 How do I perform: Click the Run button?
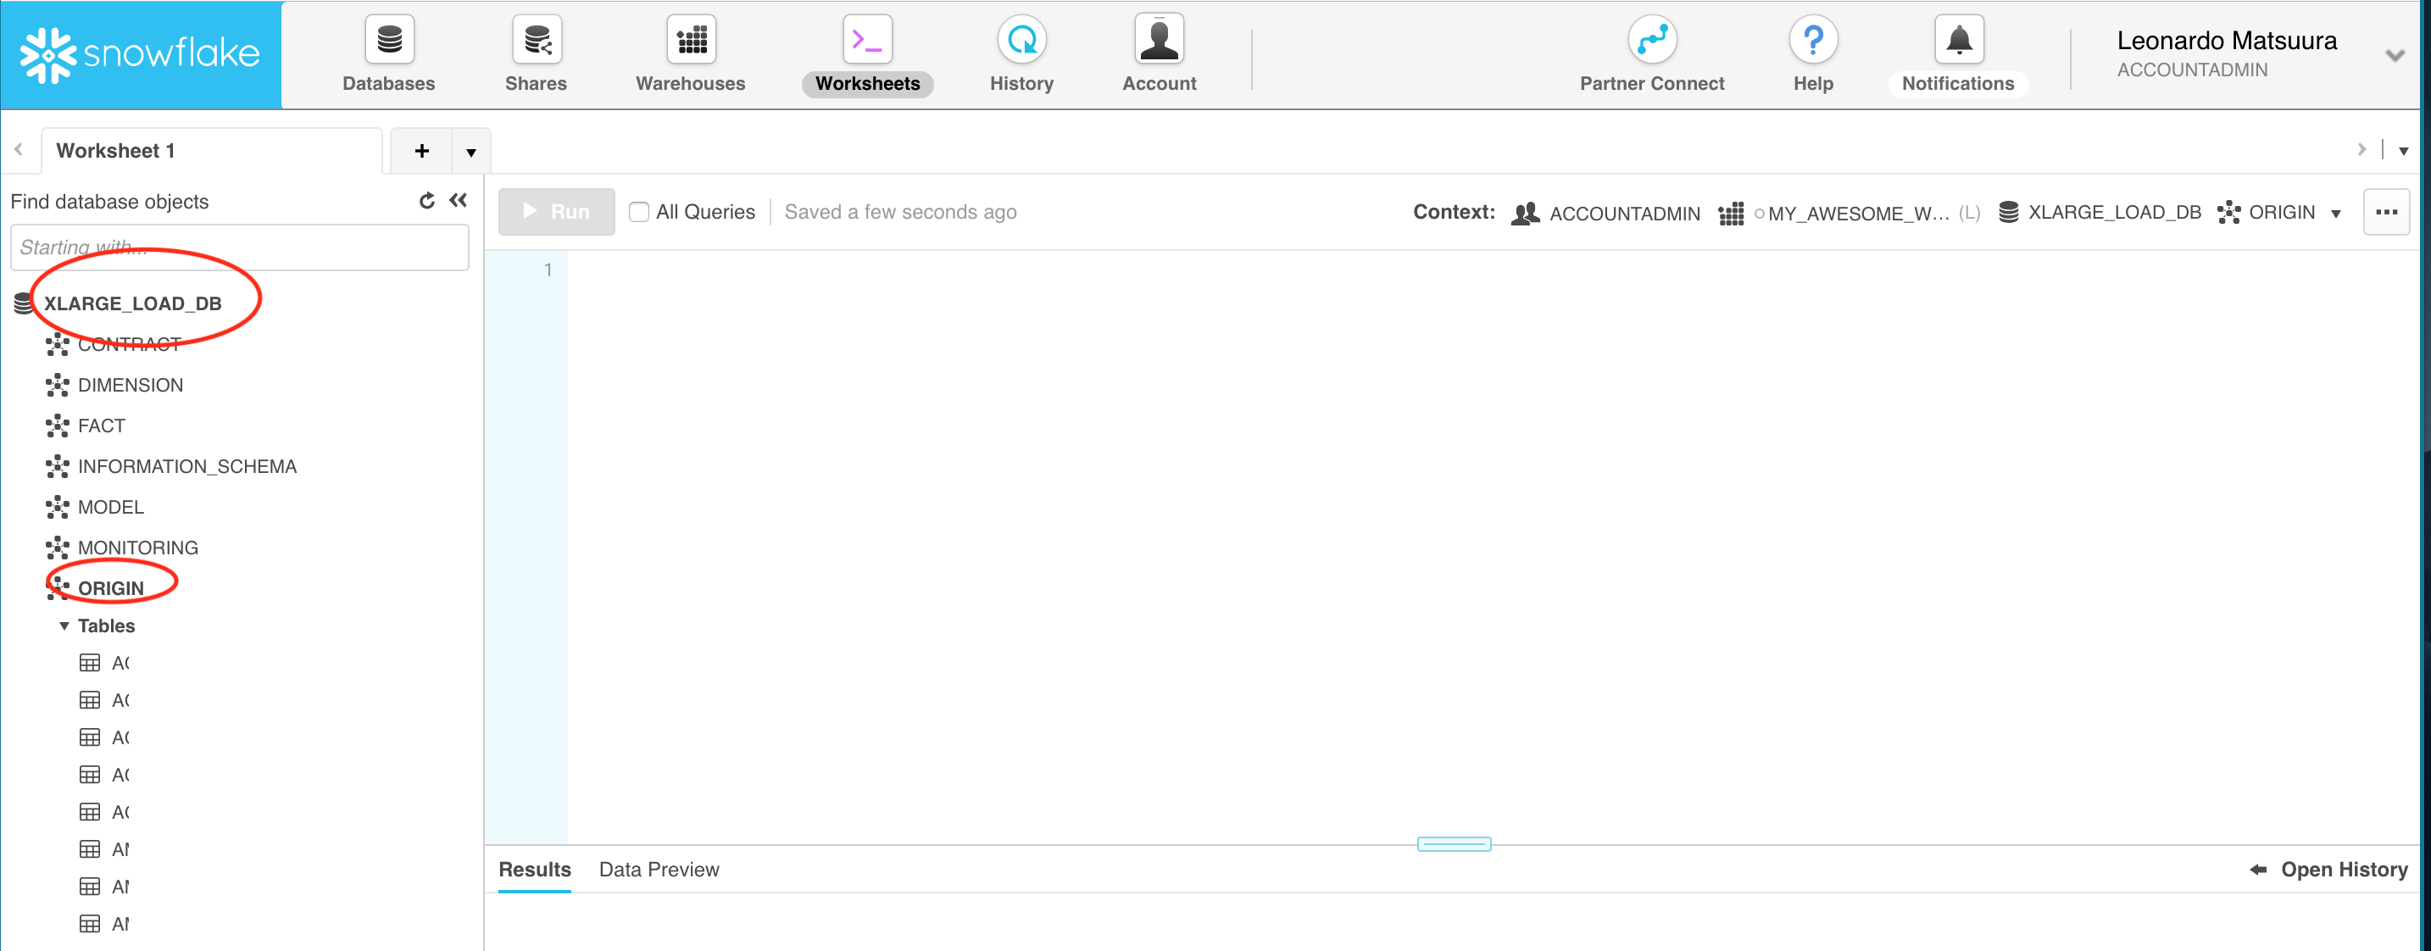[556, 211]
